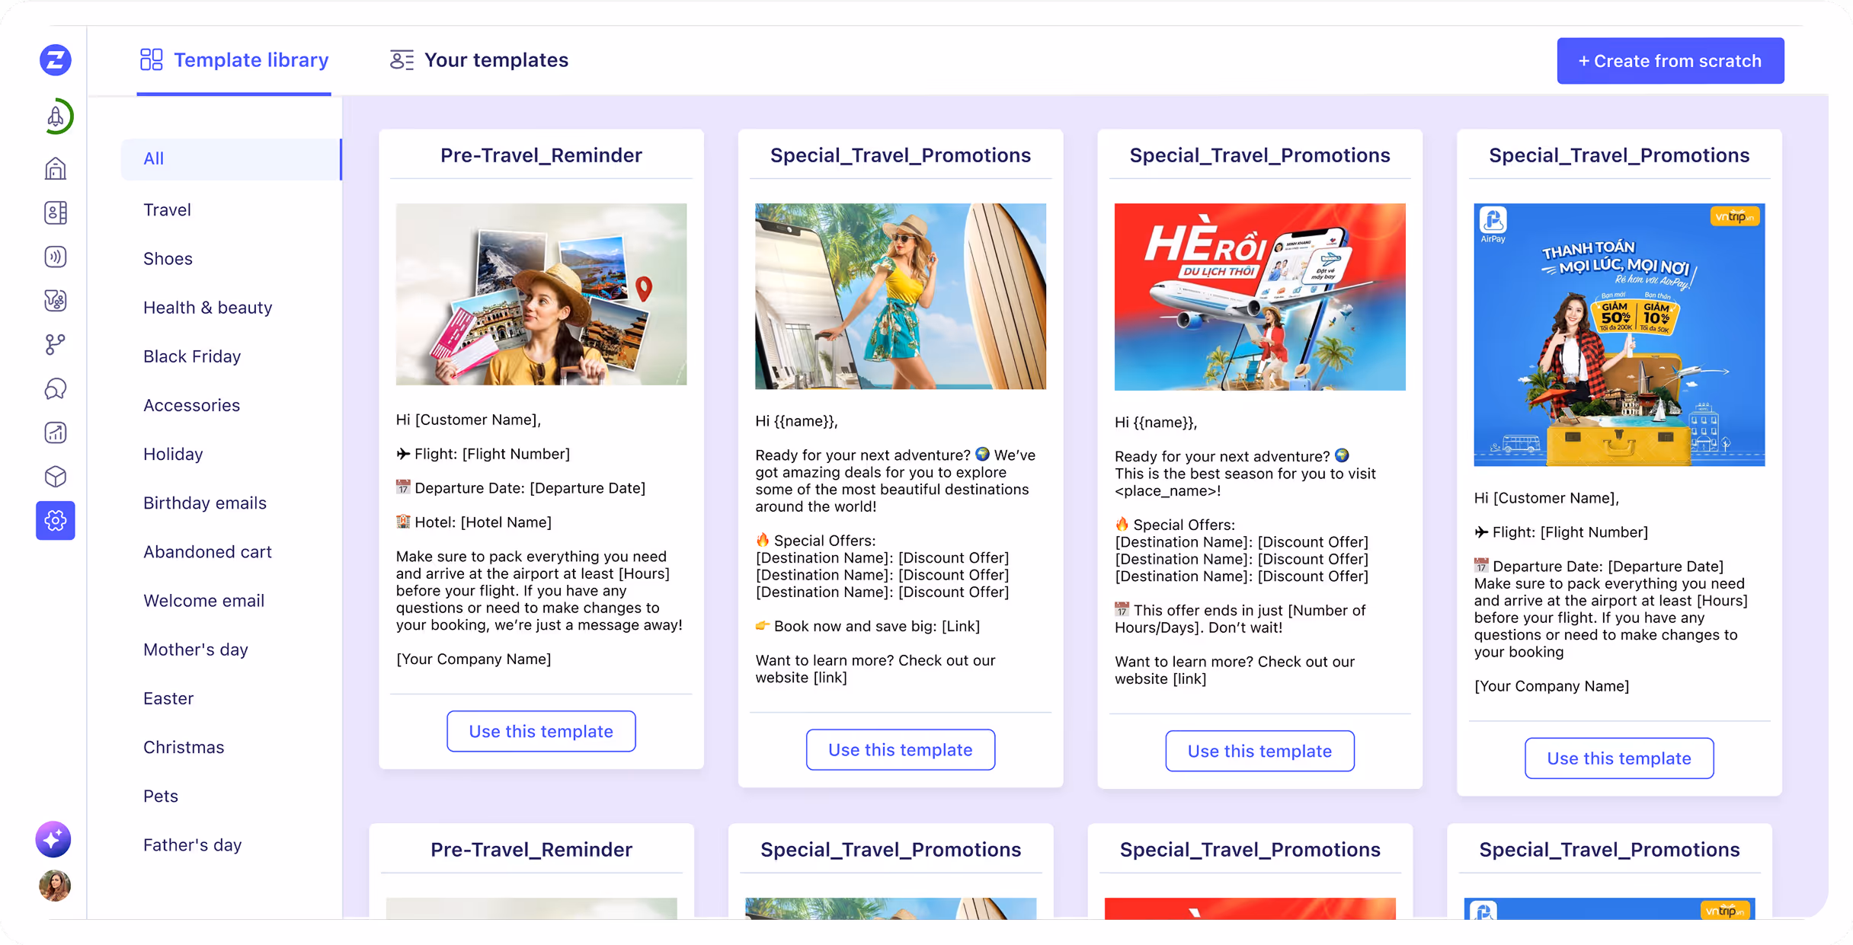Open the audience segment funnel icon
This screenshot has width=1853, height=945.
[x=56, y=301]
